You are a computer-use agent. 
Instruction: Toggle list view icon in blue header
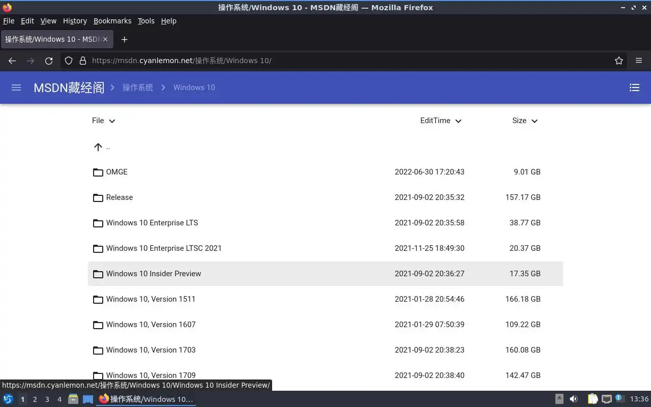(634, 88)
